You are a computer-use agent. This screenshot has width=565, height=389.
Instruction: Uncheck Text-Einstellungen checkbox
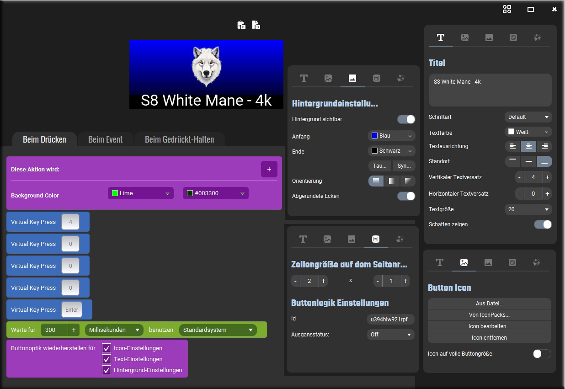[x=107, y=359]
